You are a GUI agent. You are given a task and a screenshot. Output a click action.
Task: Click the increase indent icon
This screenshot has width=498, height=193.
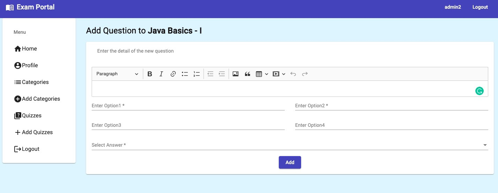222,74
